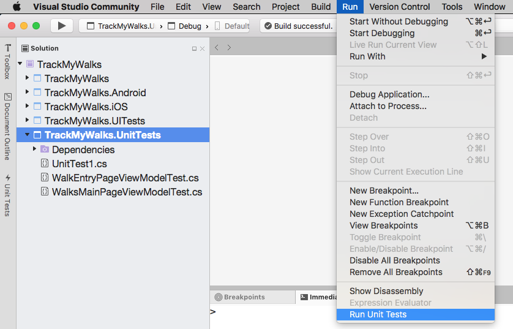
Task: Expand the TrackMyWalks.UITests project
Action: click(28, 120)
